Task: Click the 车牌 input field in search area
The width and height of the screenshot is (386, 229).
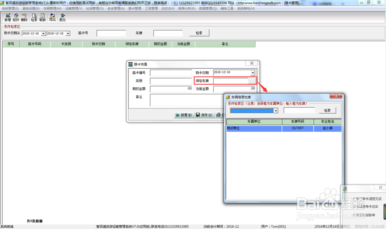Action: [x=168, y=33]
